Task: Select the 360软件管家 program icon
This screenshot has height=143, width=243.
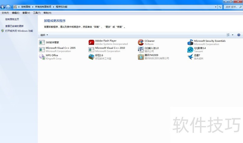Action: click(42, 42)
